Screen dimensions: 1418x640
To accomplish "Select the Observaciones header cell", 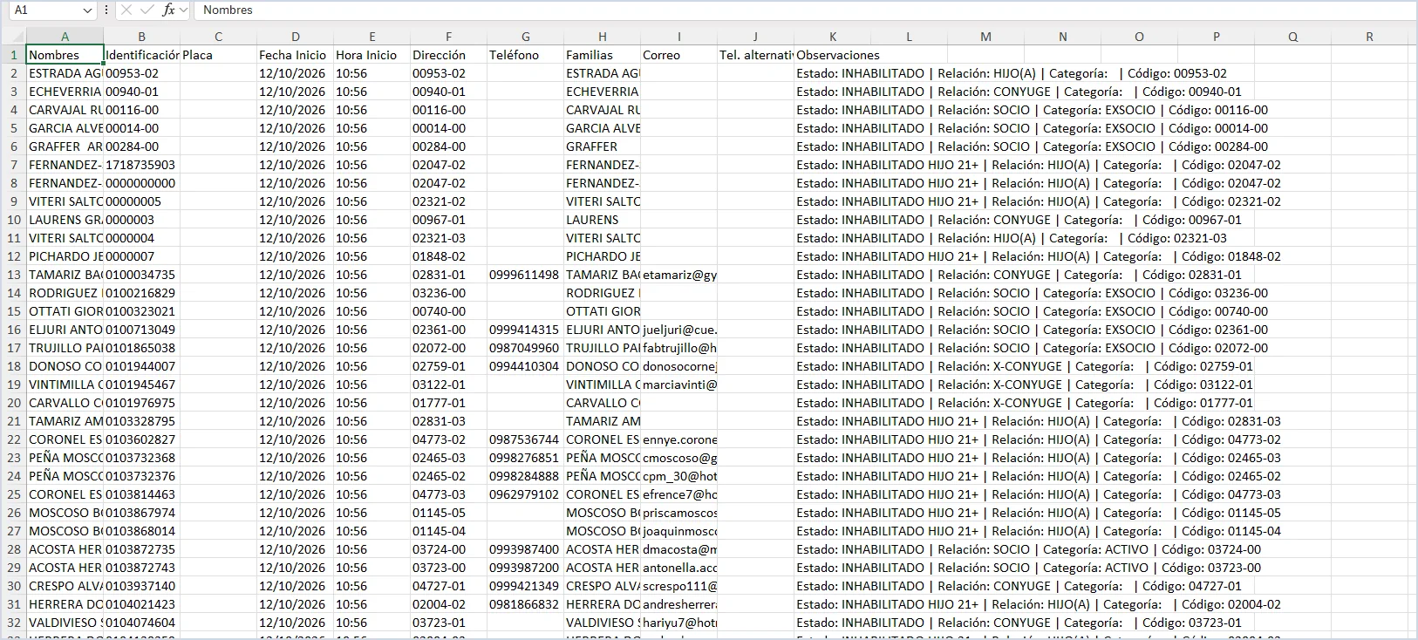I will click(x=832, y=55).
